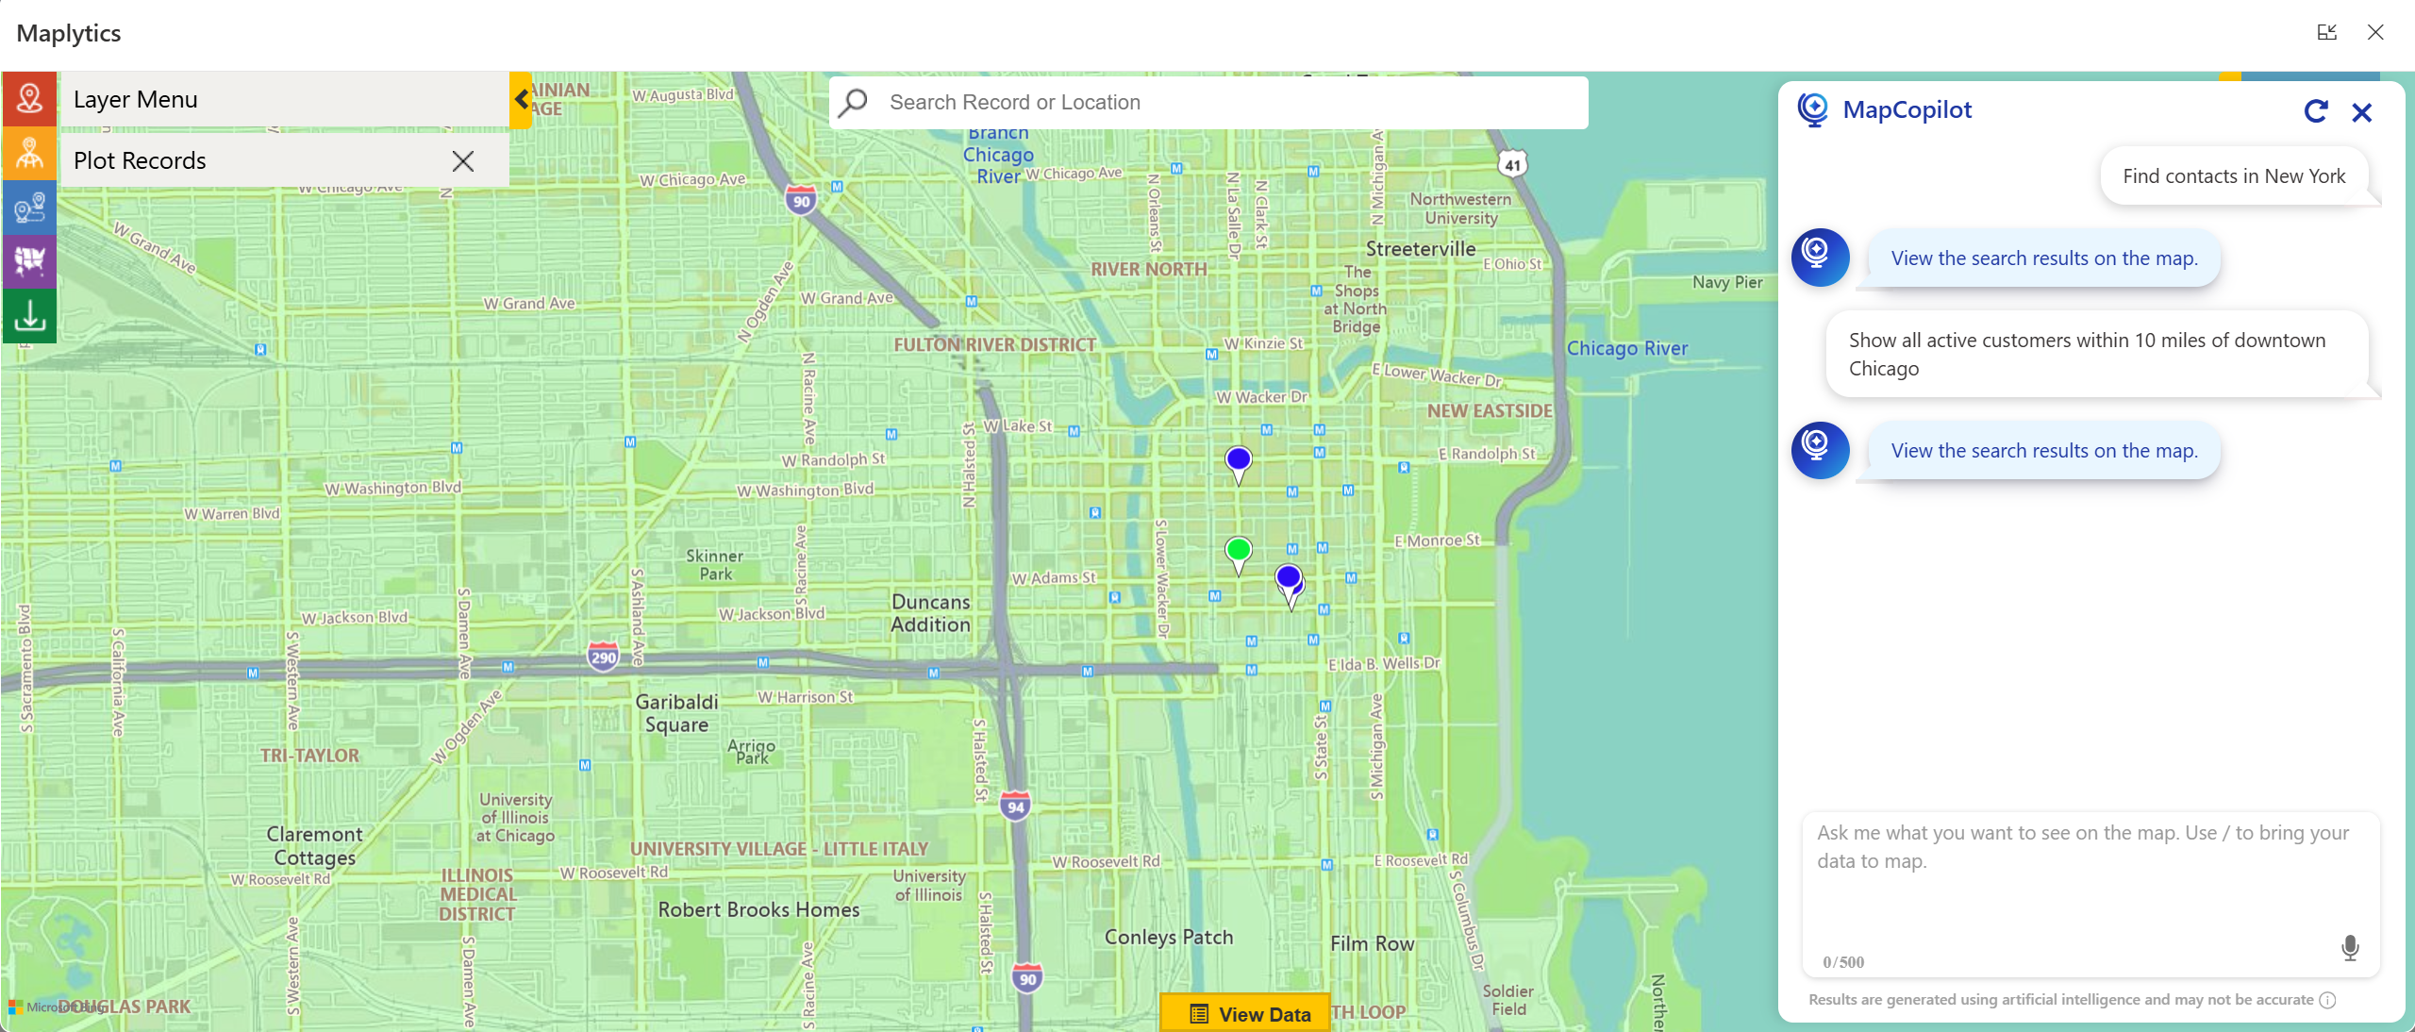Collapse the Layer Menu panel via yellow chevron
The height and width of the screenshot is (1032, 2415).
point(521,99)
